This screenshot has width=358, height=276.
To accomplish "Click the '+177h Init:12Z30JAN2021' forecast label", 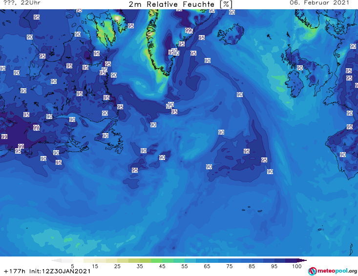I will pos(47,271).
